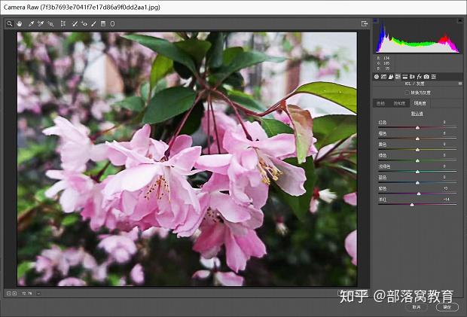
Task: Open the Basic panel icon
Action: [x=377, y=77]
